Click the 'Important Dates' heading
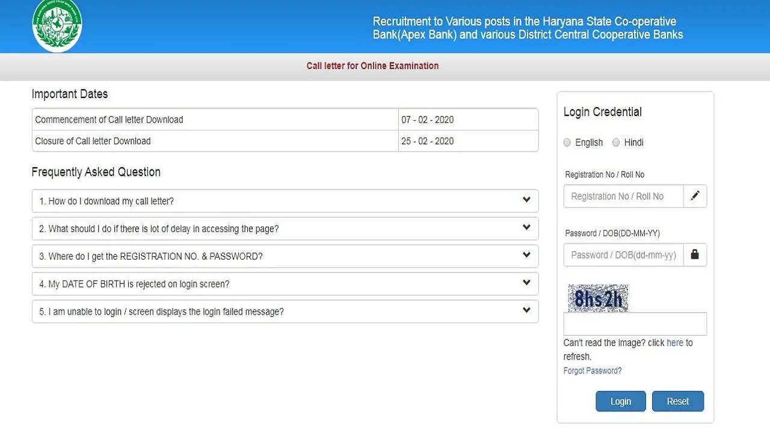 pos(70,94)
